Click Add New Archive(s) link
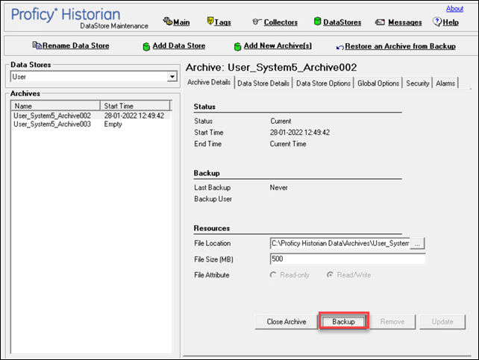The width and height of the screenshot is (479, 360). coord(278,45)
